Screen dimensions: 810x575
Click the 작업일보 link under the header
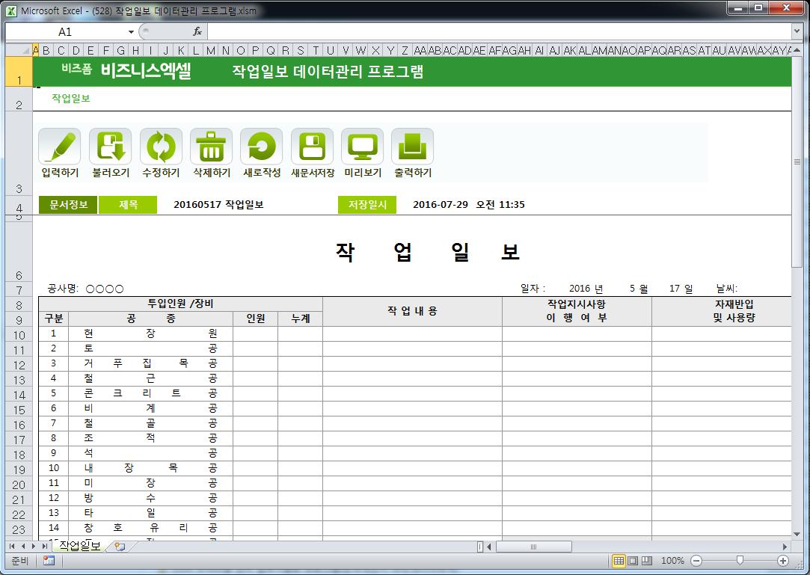[x=71, y=98]
